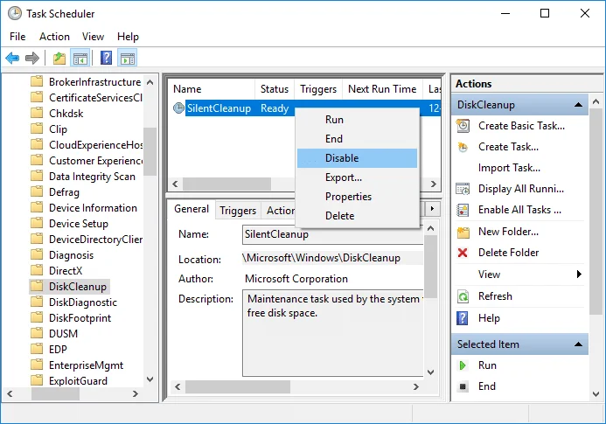
Task: Click the End stop icon under Selected Item
Action: [x=463, y=386]
